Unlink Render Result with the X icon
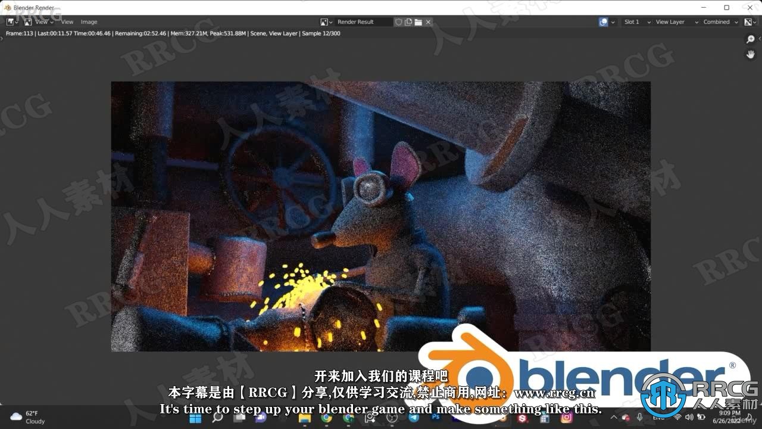Screen dimensions: 762x429 click(x=428, y=22)
